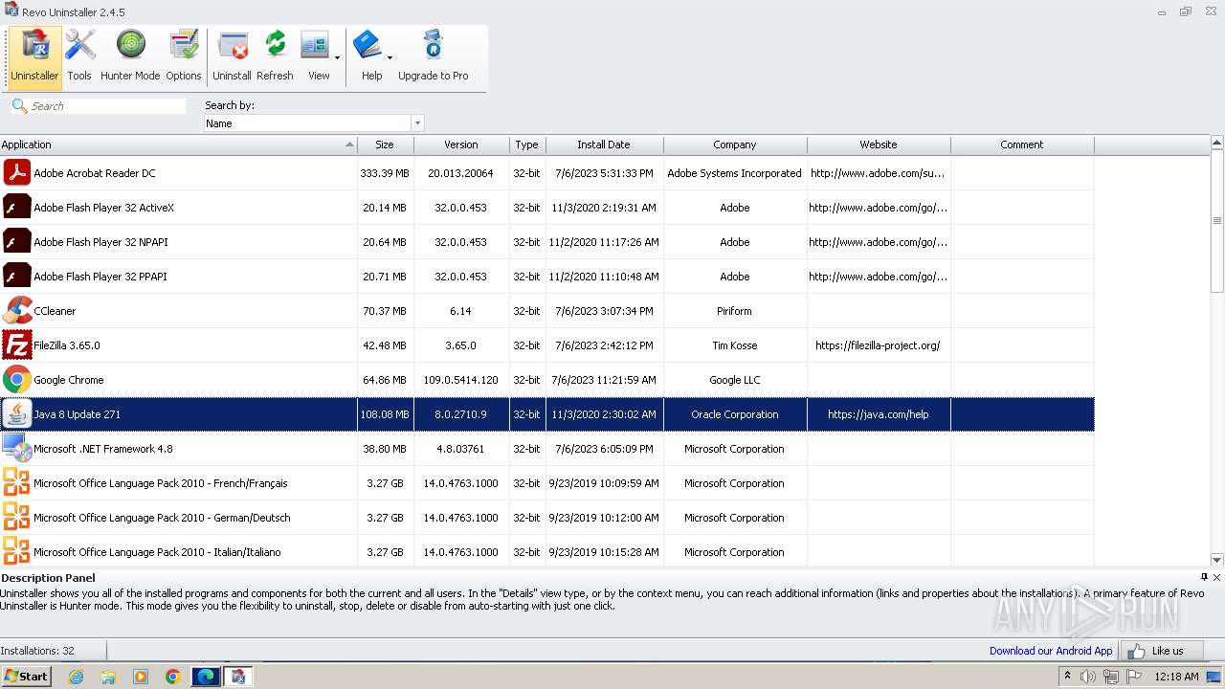Sort by the Website column header
1225x689 pixels.
coord(879,144)
